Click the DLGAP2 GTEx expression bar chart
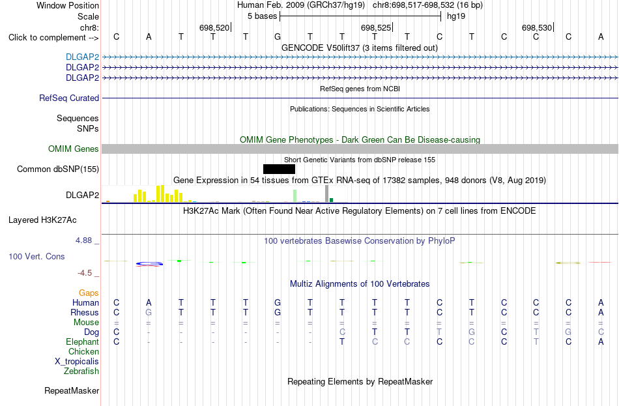 coord(225,194)
